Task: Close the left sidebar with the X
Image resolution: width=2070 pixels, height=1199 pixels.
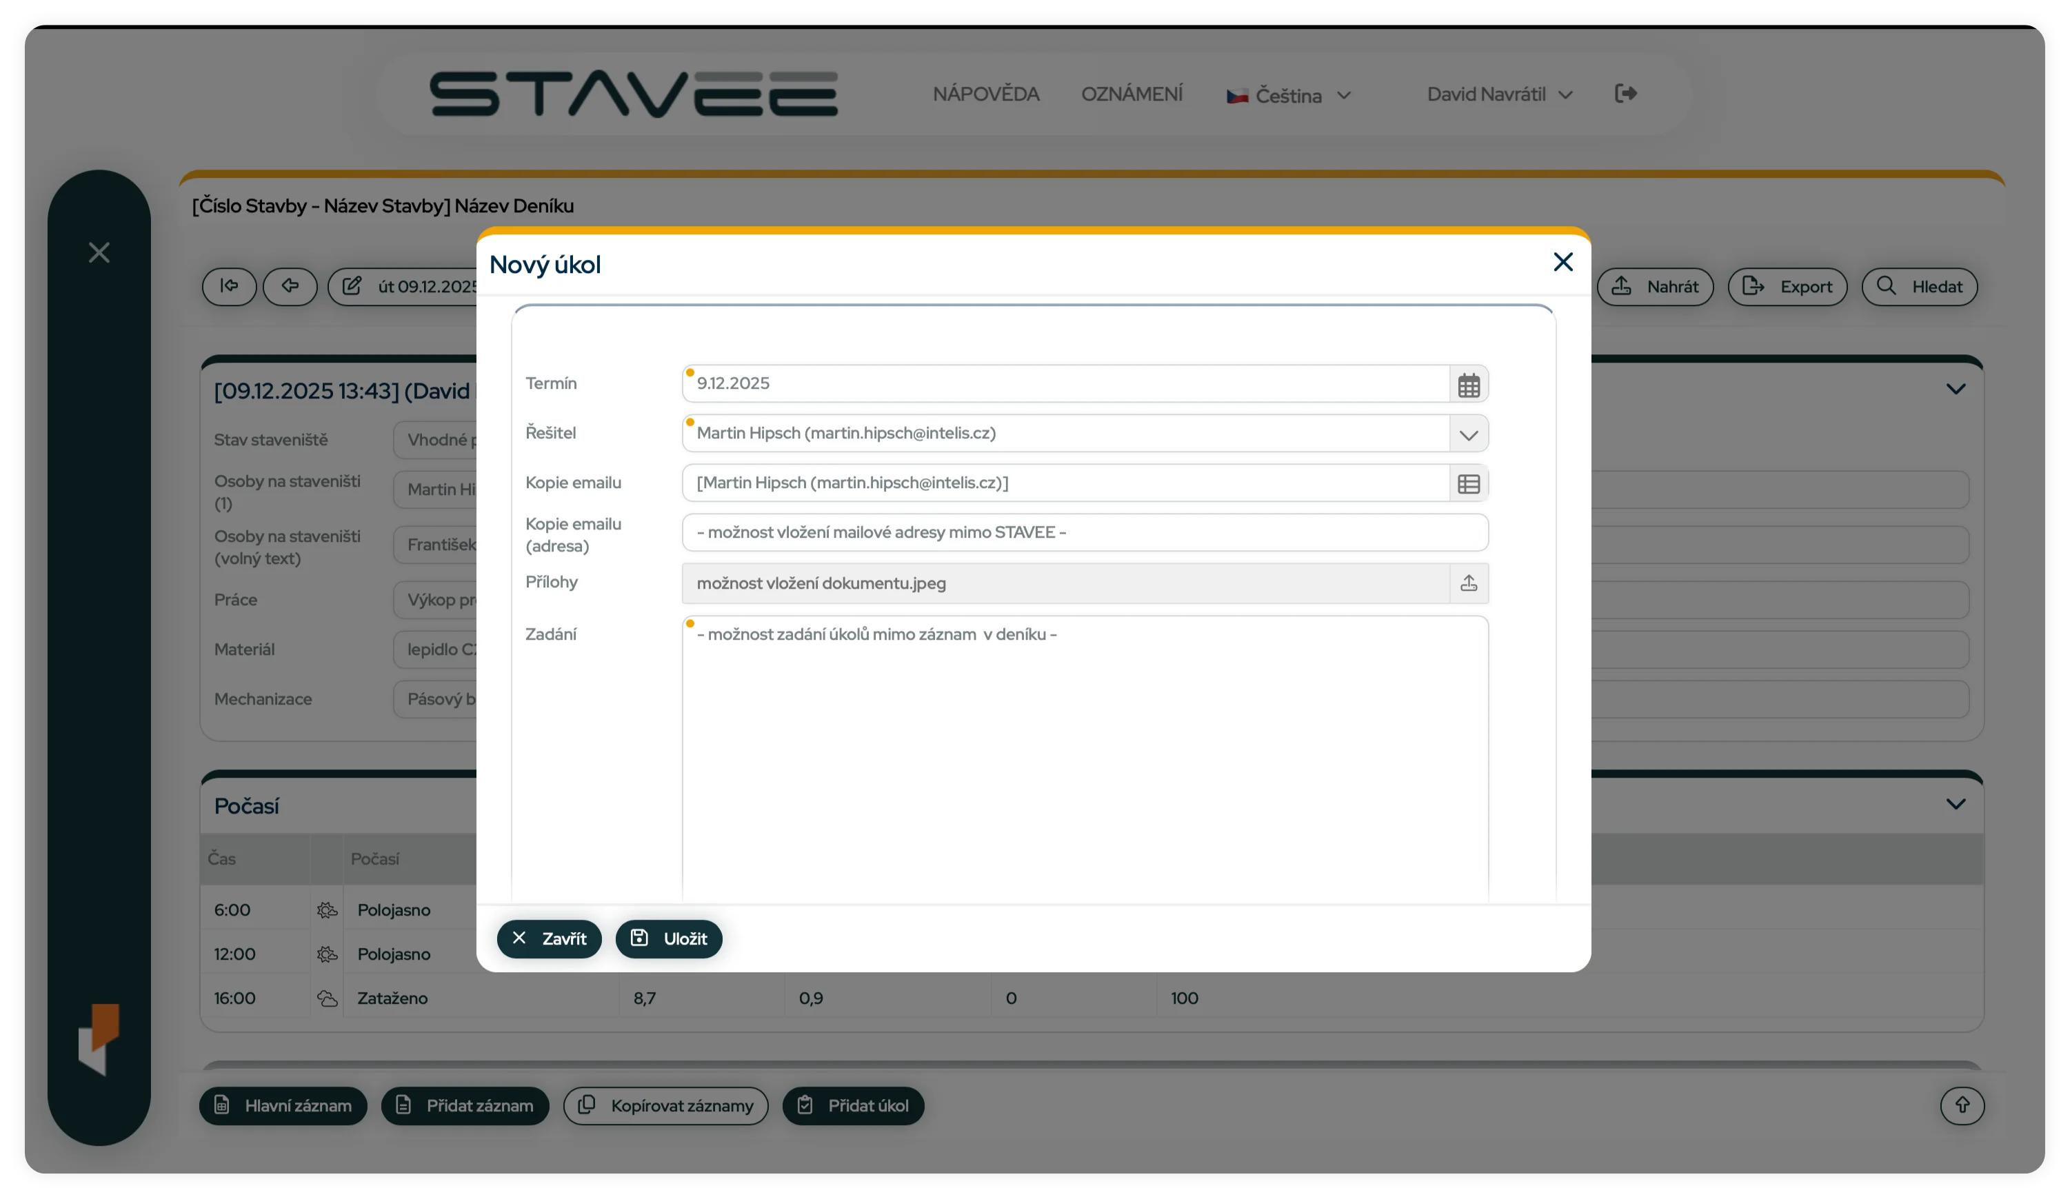Action: click(x=99, y=252)
